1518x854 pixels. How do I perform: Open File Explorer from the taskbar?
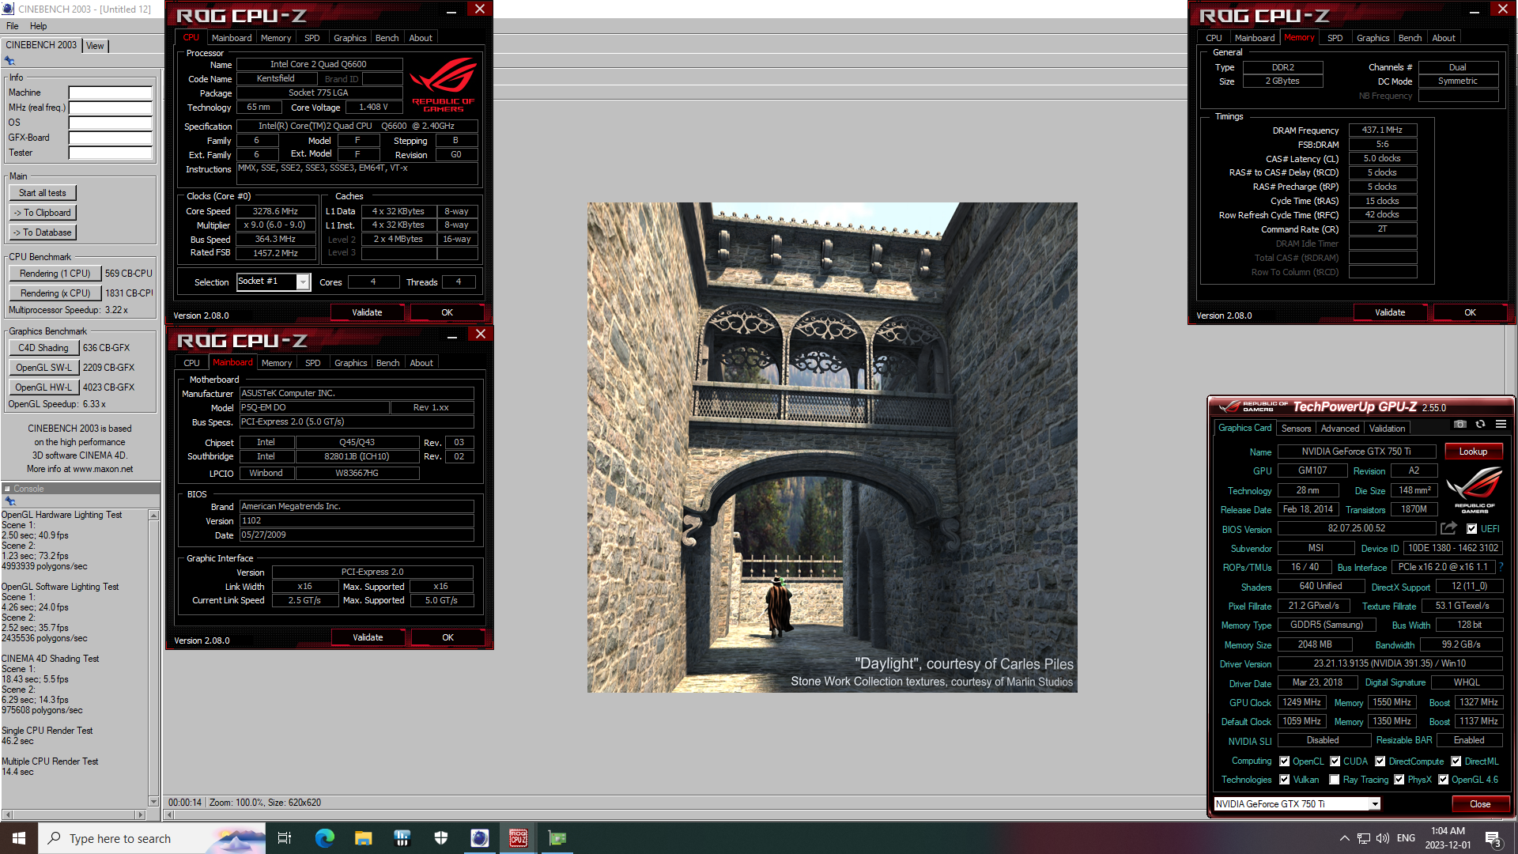coord(363,838)
